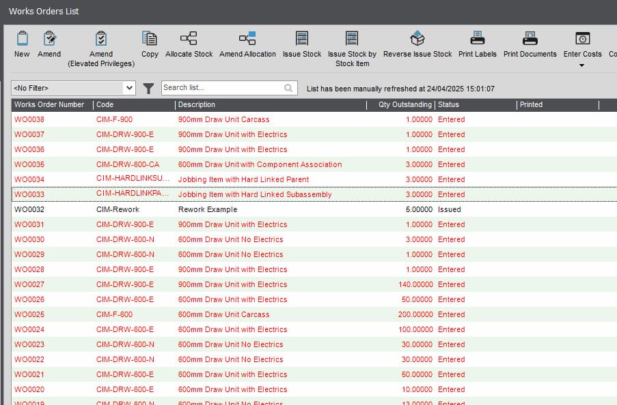Screen dimensions: 617x405
Task: Click the funnel filter icon
Action: click(148, 89)
